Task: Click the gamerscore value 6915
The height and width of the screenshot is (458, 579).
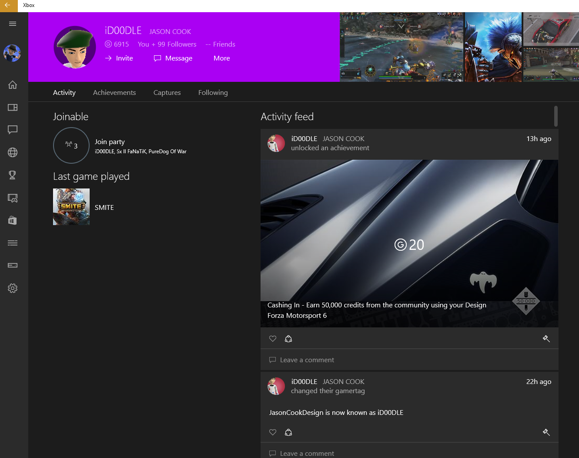Action: 121,44
